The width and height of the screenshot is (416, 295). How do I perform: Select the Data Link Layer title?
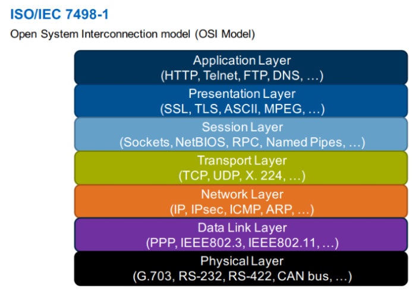click(242, 228)
